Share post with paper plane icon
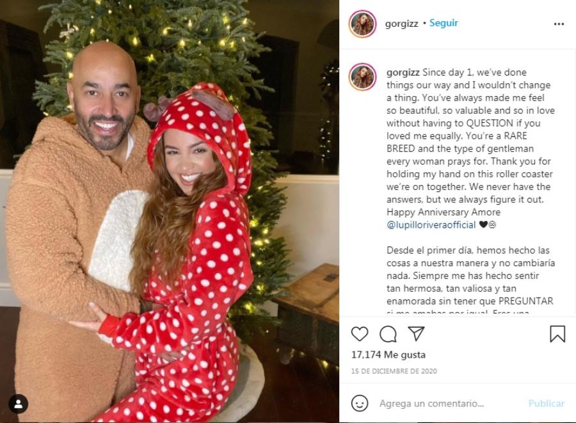This screenshot has height=423, width=576. [x=416, y=333]
